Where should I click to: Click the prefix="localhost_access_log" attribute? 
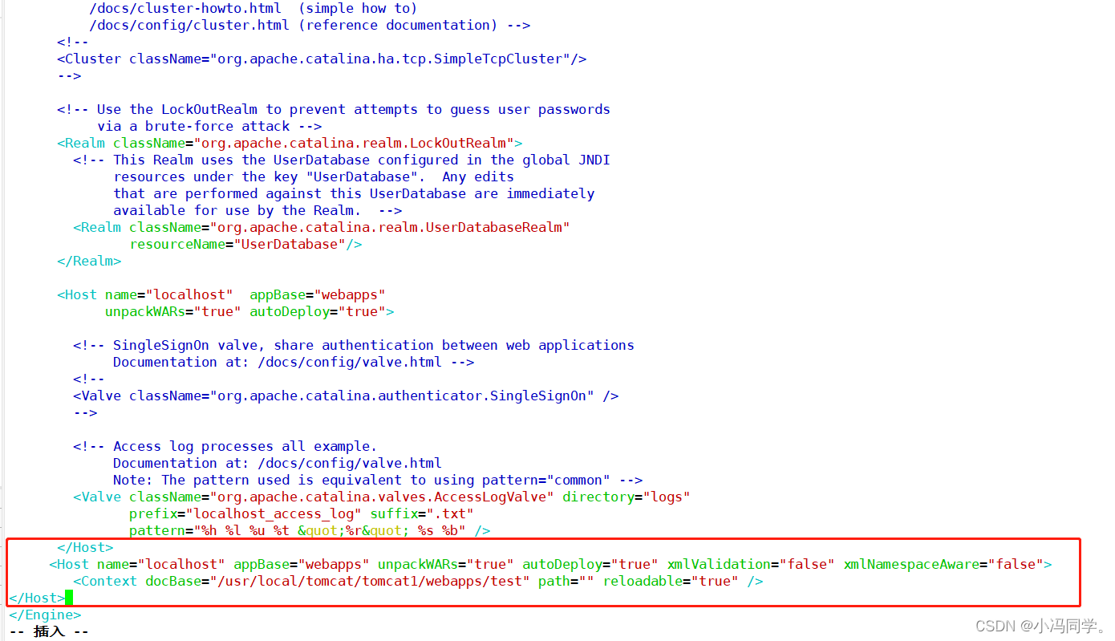245,513
